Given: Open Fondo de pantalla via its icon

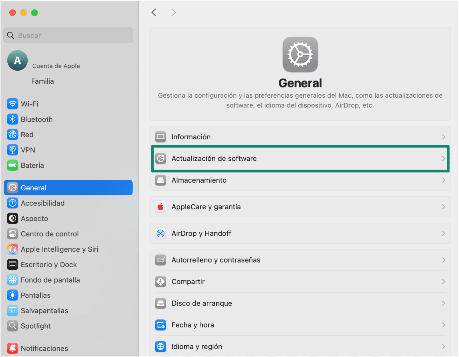Looking at the screenshot, I should click(x=12, y=280).
